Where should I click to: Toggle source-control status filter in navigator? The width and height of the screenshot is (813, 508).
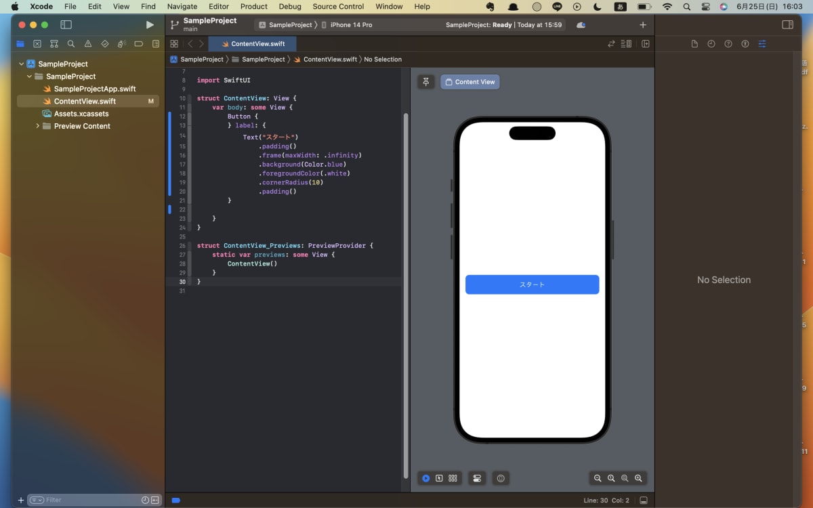155,500
